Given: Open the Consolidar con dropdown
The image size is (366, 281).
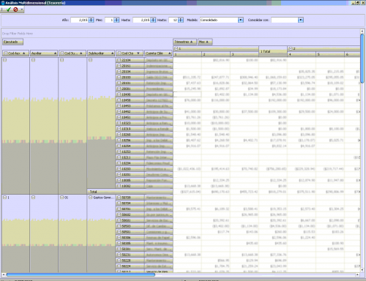Looking at the screenshot, I should [301, 20].
